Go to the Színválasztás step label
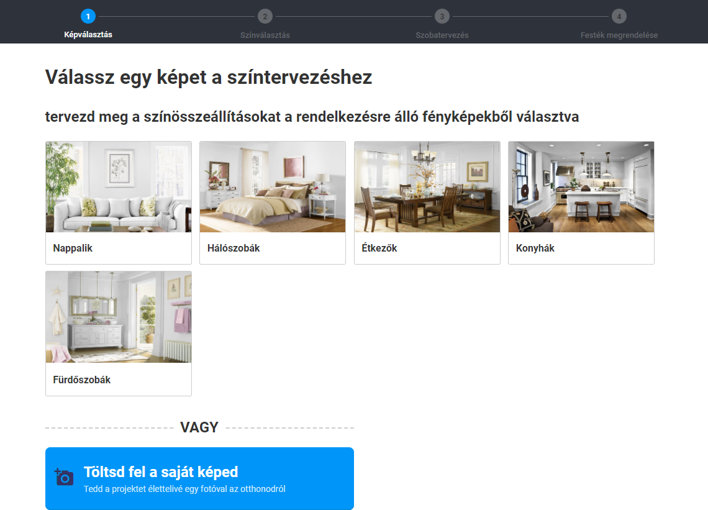 point(265,35)
